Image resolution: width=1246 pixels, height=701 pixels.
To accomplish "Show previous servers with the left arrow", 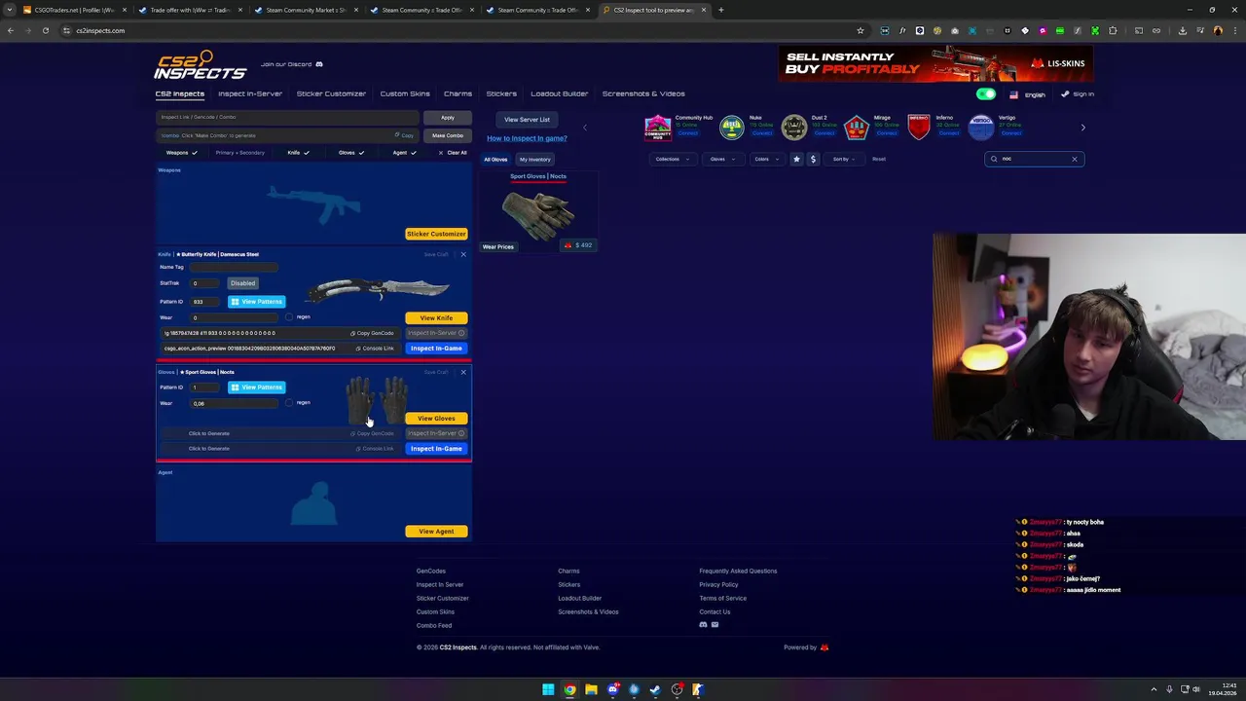I will [x=584, y=128].
